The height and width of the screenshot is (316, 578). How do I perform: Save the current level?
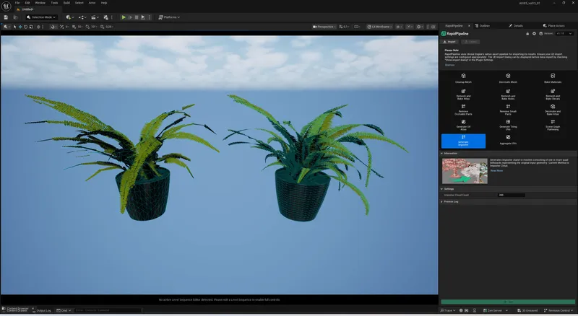[6, 17]
